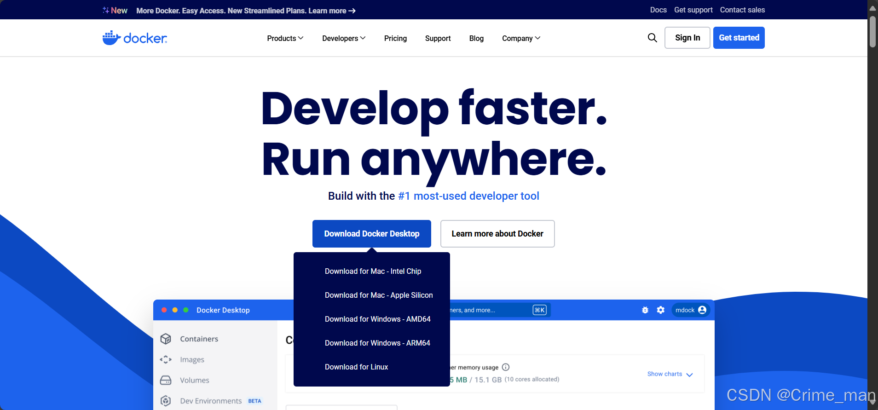This screenshot has width=878, height=410.
Task: Click the Docker Desktop search field
Action: pyautogui.click(x=499, y=310)
